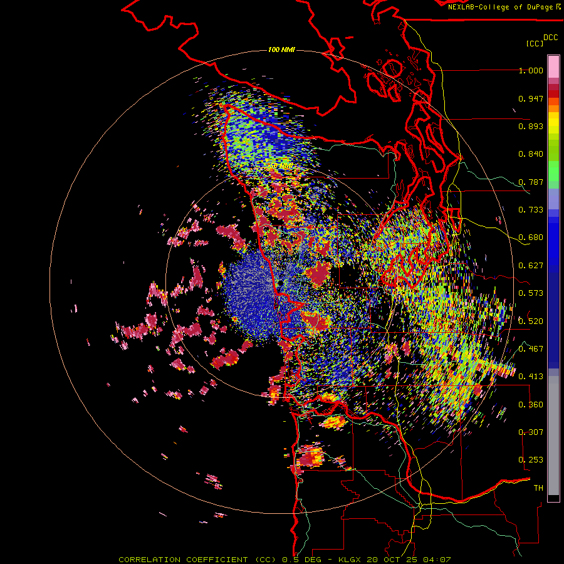Click the 20 OCT 25 date text
This screenshot has width=564, height=564.
(x=392, y=560)
